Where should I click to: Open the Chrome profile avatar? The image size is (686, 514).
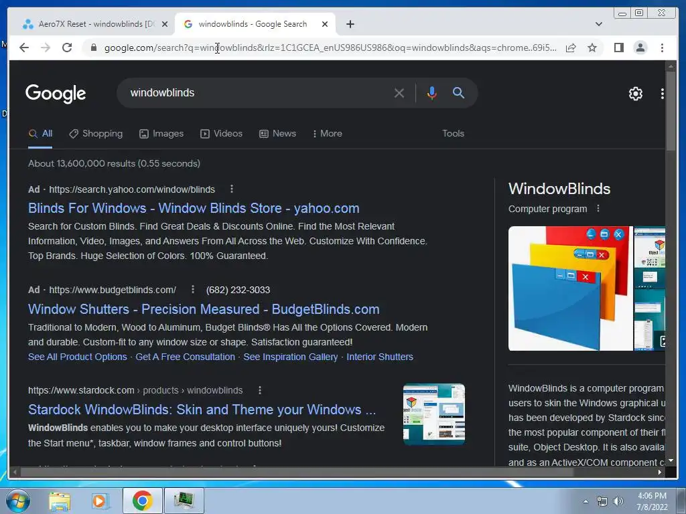point(640,48)
